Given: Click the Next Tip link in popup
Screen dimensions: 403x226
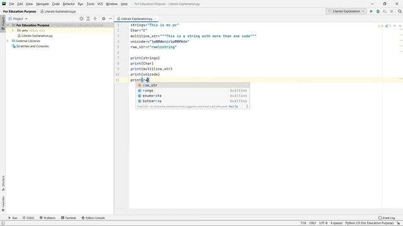Looking at the screenshot, I should [234, 106].
